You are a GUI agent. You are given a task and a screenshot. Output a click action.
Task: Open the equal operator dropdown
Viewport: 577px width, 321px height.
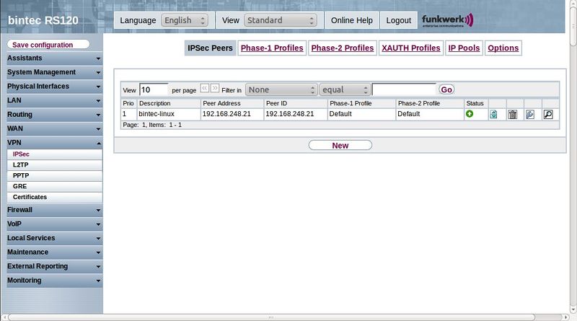(345, 89)
